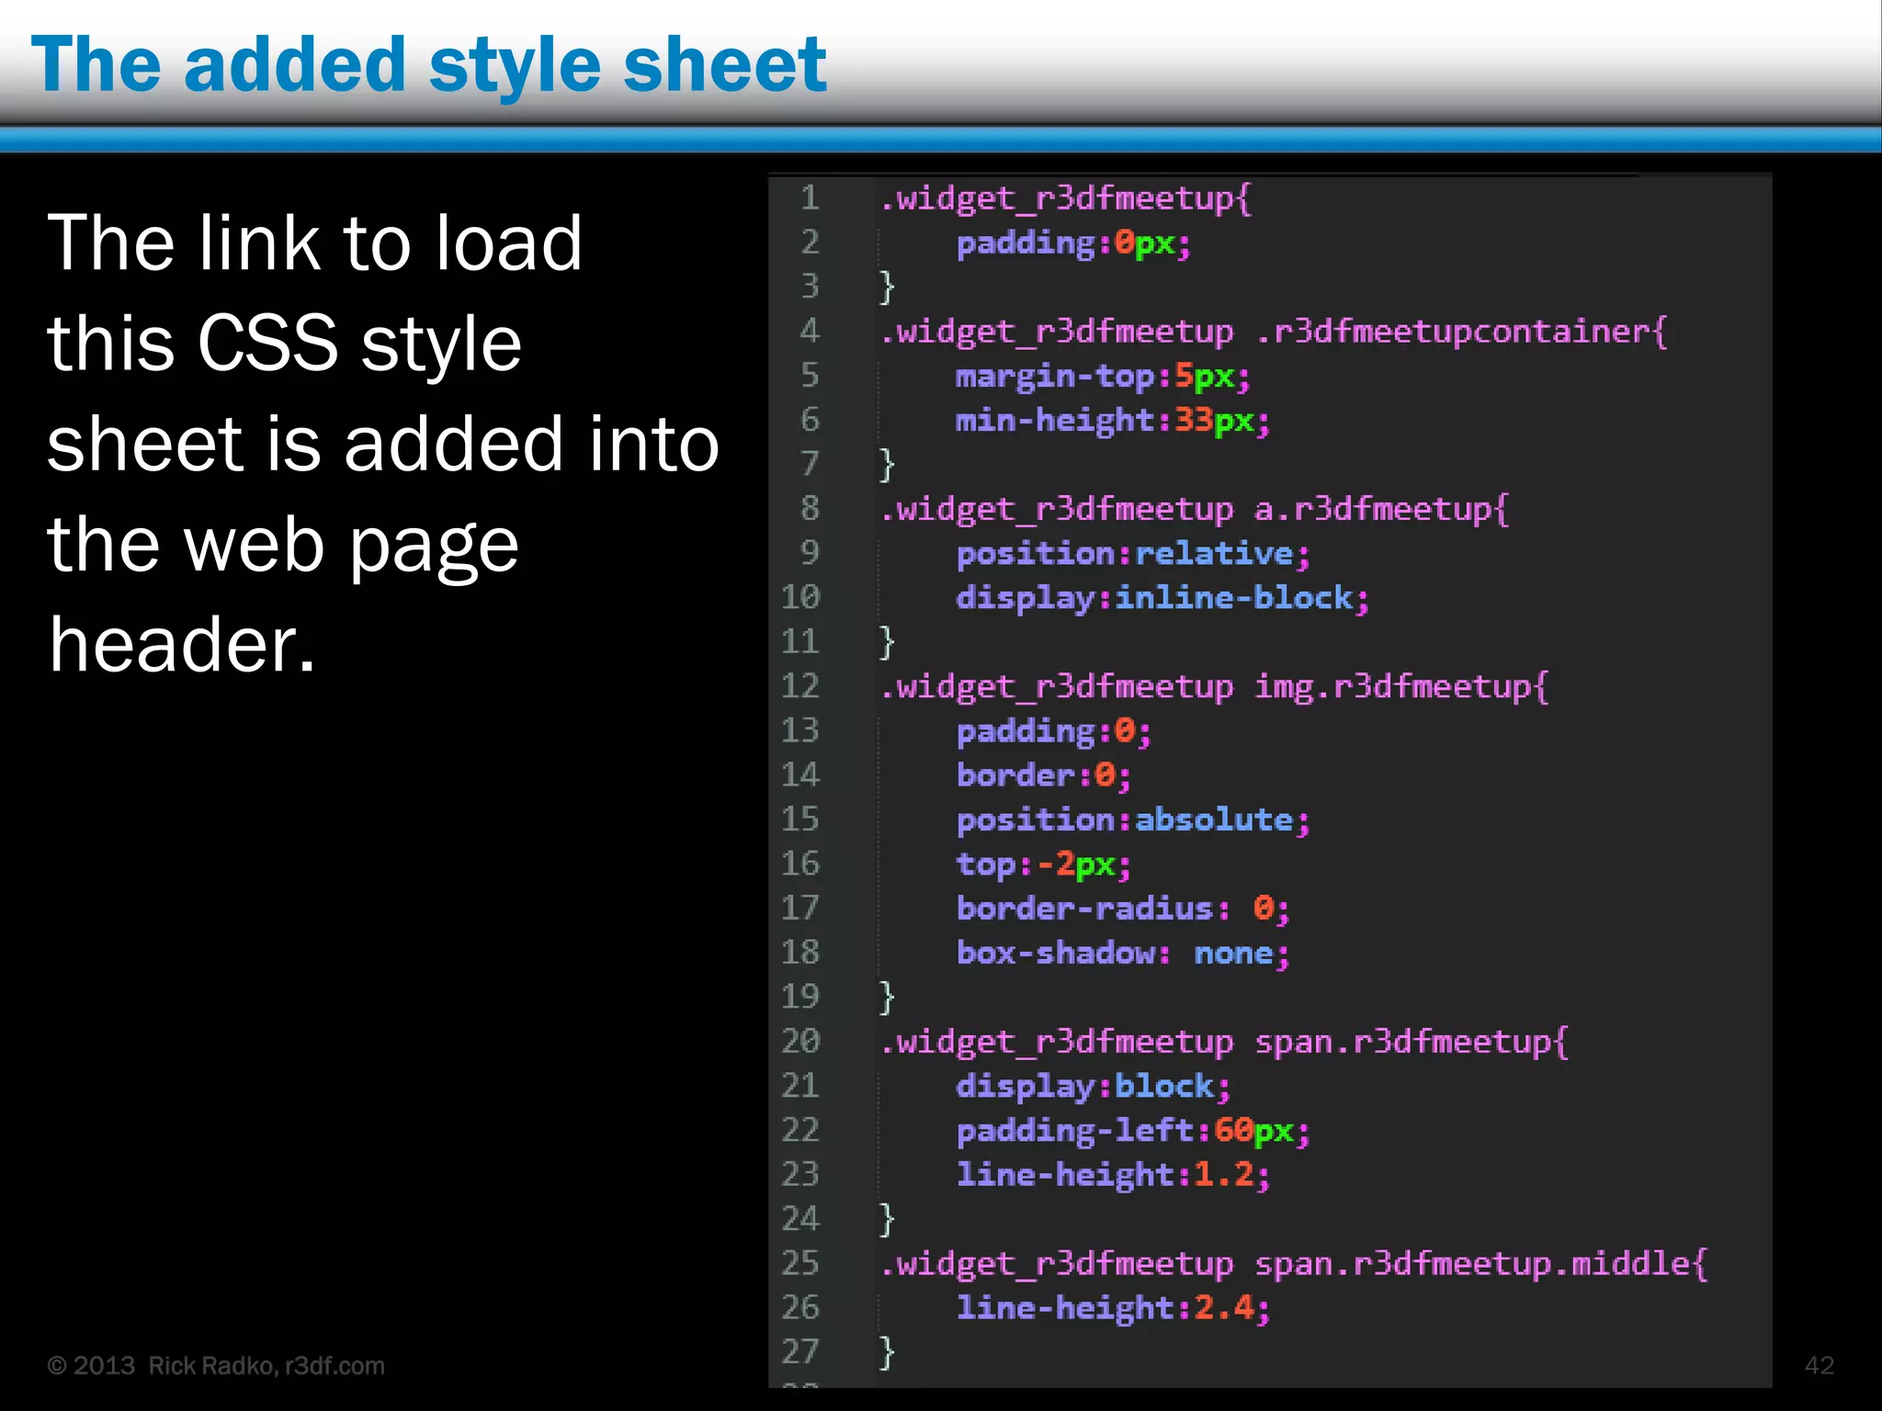Click 'position:relative;' declaration
This screenshot has width=1882, height=1411.
click(1133, 553)
